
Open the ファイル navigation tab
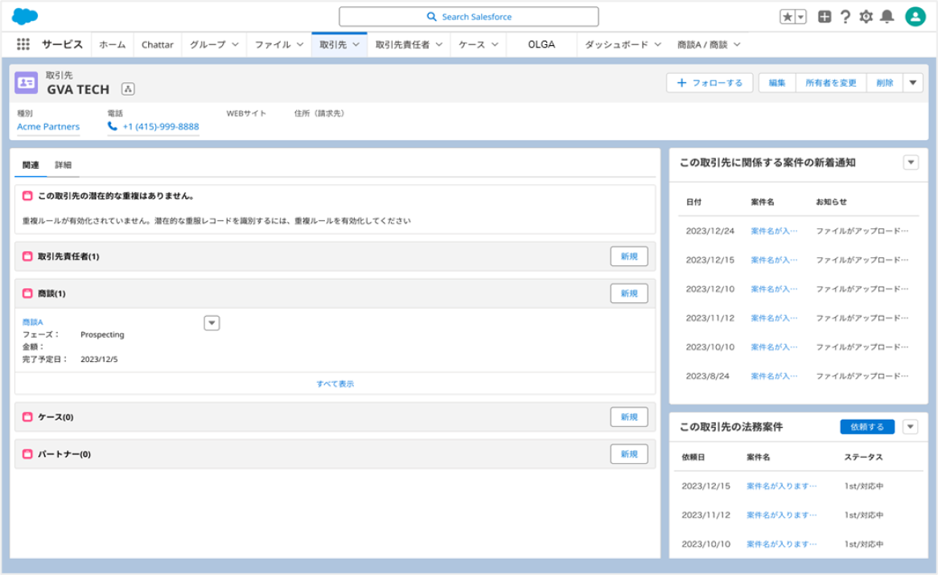tap(273, 45)
